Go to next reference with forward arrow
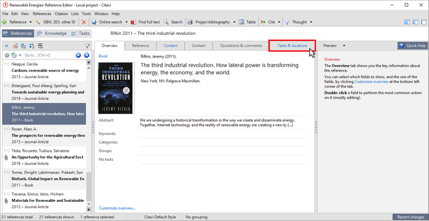 [x=86, y=55]
